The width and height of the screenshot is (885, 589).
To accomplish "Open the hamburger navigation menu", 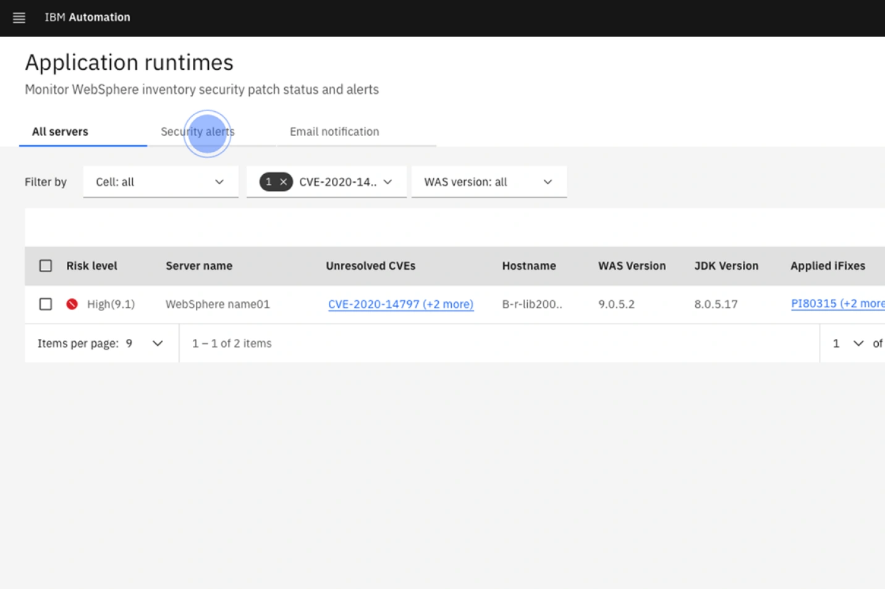I will click(x=19, y=18).
